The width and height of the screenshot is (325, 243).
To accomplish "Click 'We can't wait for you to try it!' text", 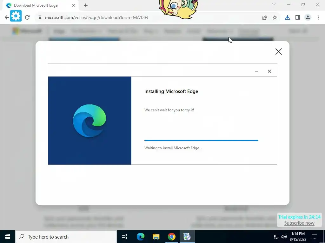I will pos(169,110).
